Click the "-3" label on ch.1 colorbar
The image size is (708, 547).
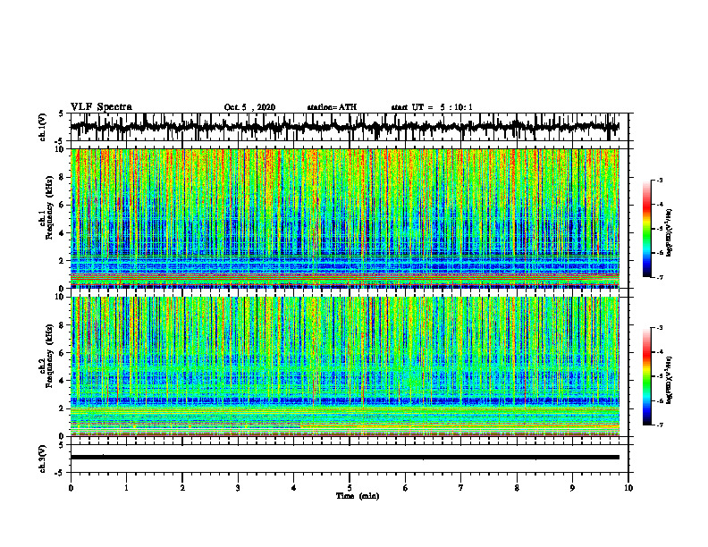660,180
